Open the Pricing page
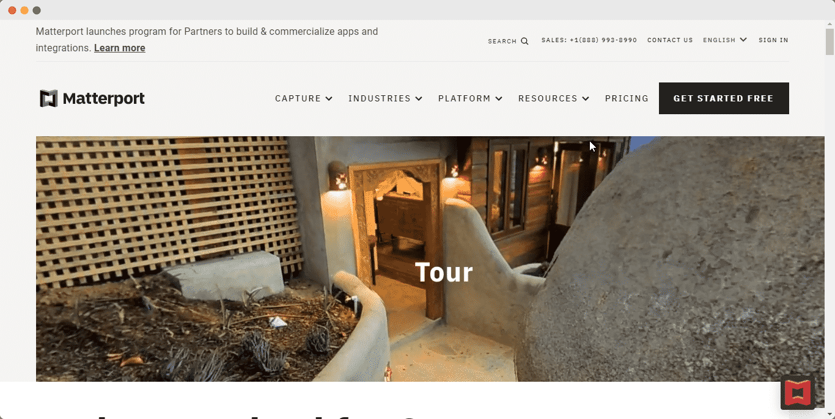Screen dimensions: 835x419 627,98
